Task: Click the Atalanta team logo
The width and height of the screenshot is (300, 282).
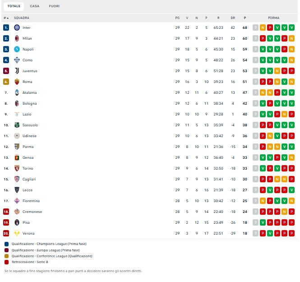Action: point(17,92)
